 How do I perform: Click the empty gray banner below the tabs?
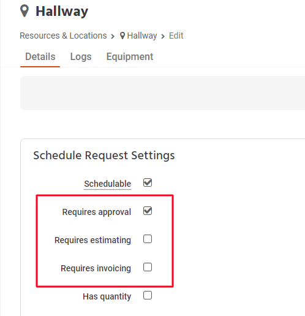(x=162, y=93)
